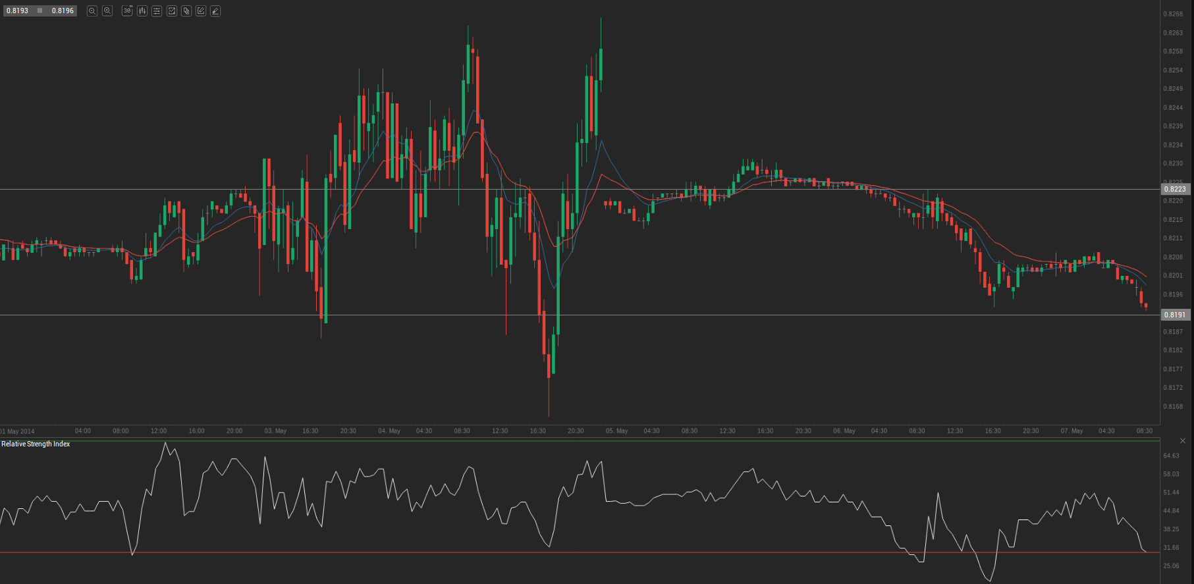Open the edit pencil-in-square tool
Image resolution: width=1194 pixels, height=584 pixels.
tap(201, 11)
